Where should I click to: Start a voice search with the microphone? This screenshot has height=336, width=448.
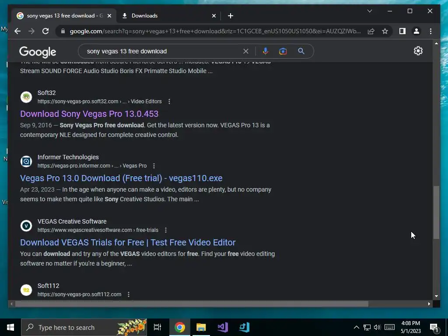point(266,51)
